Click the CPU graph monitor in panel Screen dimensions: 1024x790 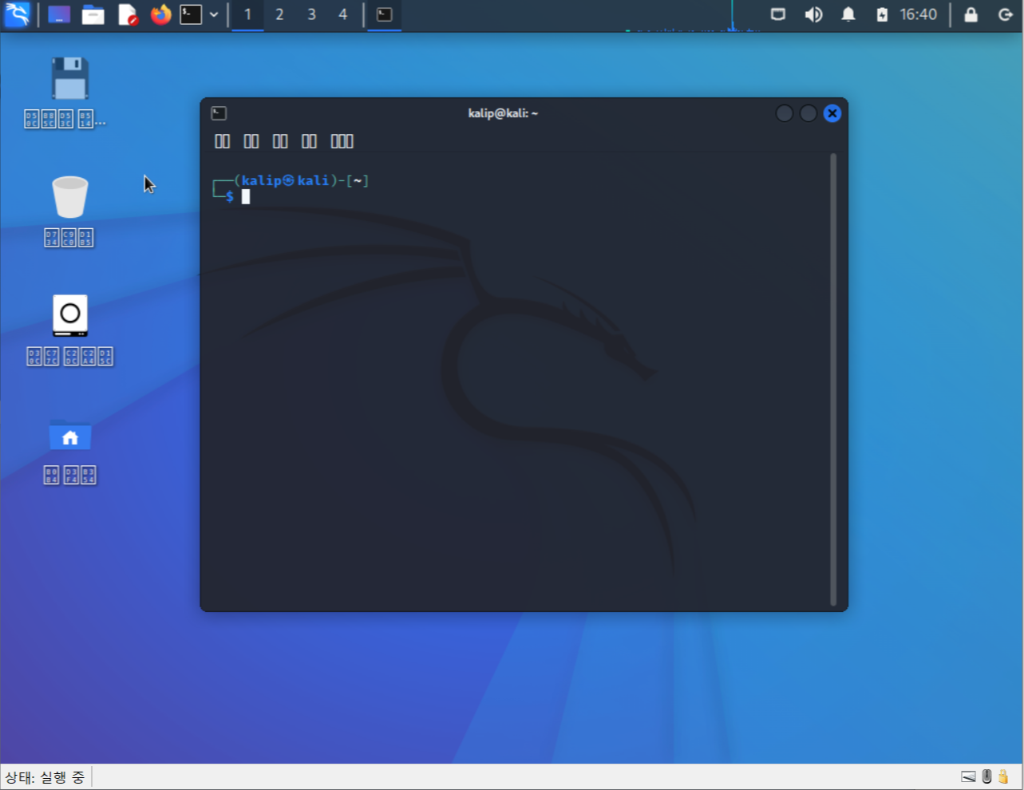click(x=692, y=15)
